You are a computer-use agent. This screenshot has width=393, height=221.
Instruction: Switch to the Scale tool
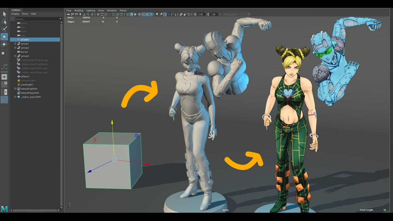(4, 52)
